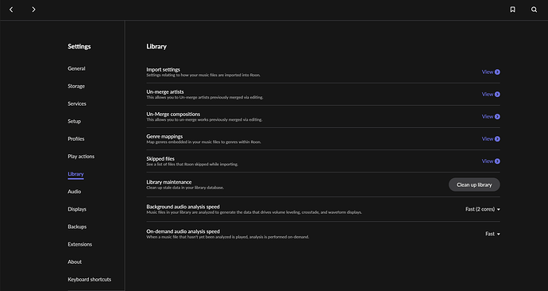Screen dimensions: 548x291
Task: Click arrow icon for Genre mappings View
Action: (x=497, y=139)
